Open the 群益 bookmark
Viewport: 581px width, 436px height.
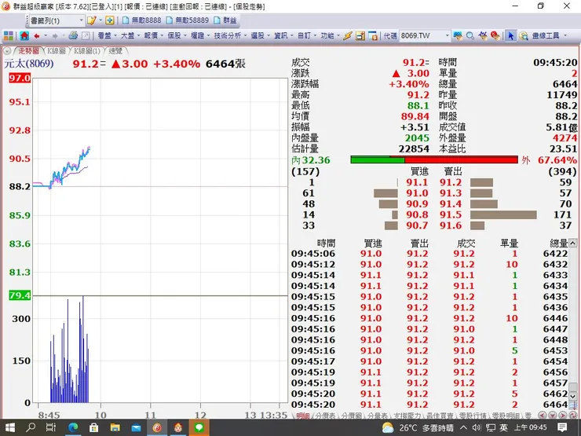225,20
